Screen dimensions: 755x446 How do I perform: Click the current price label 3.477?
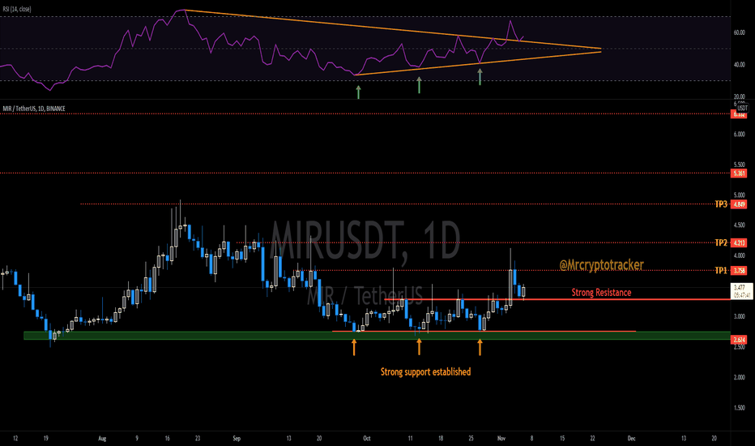point(741,291)
